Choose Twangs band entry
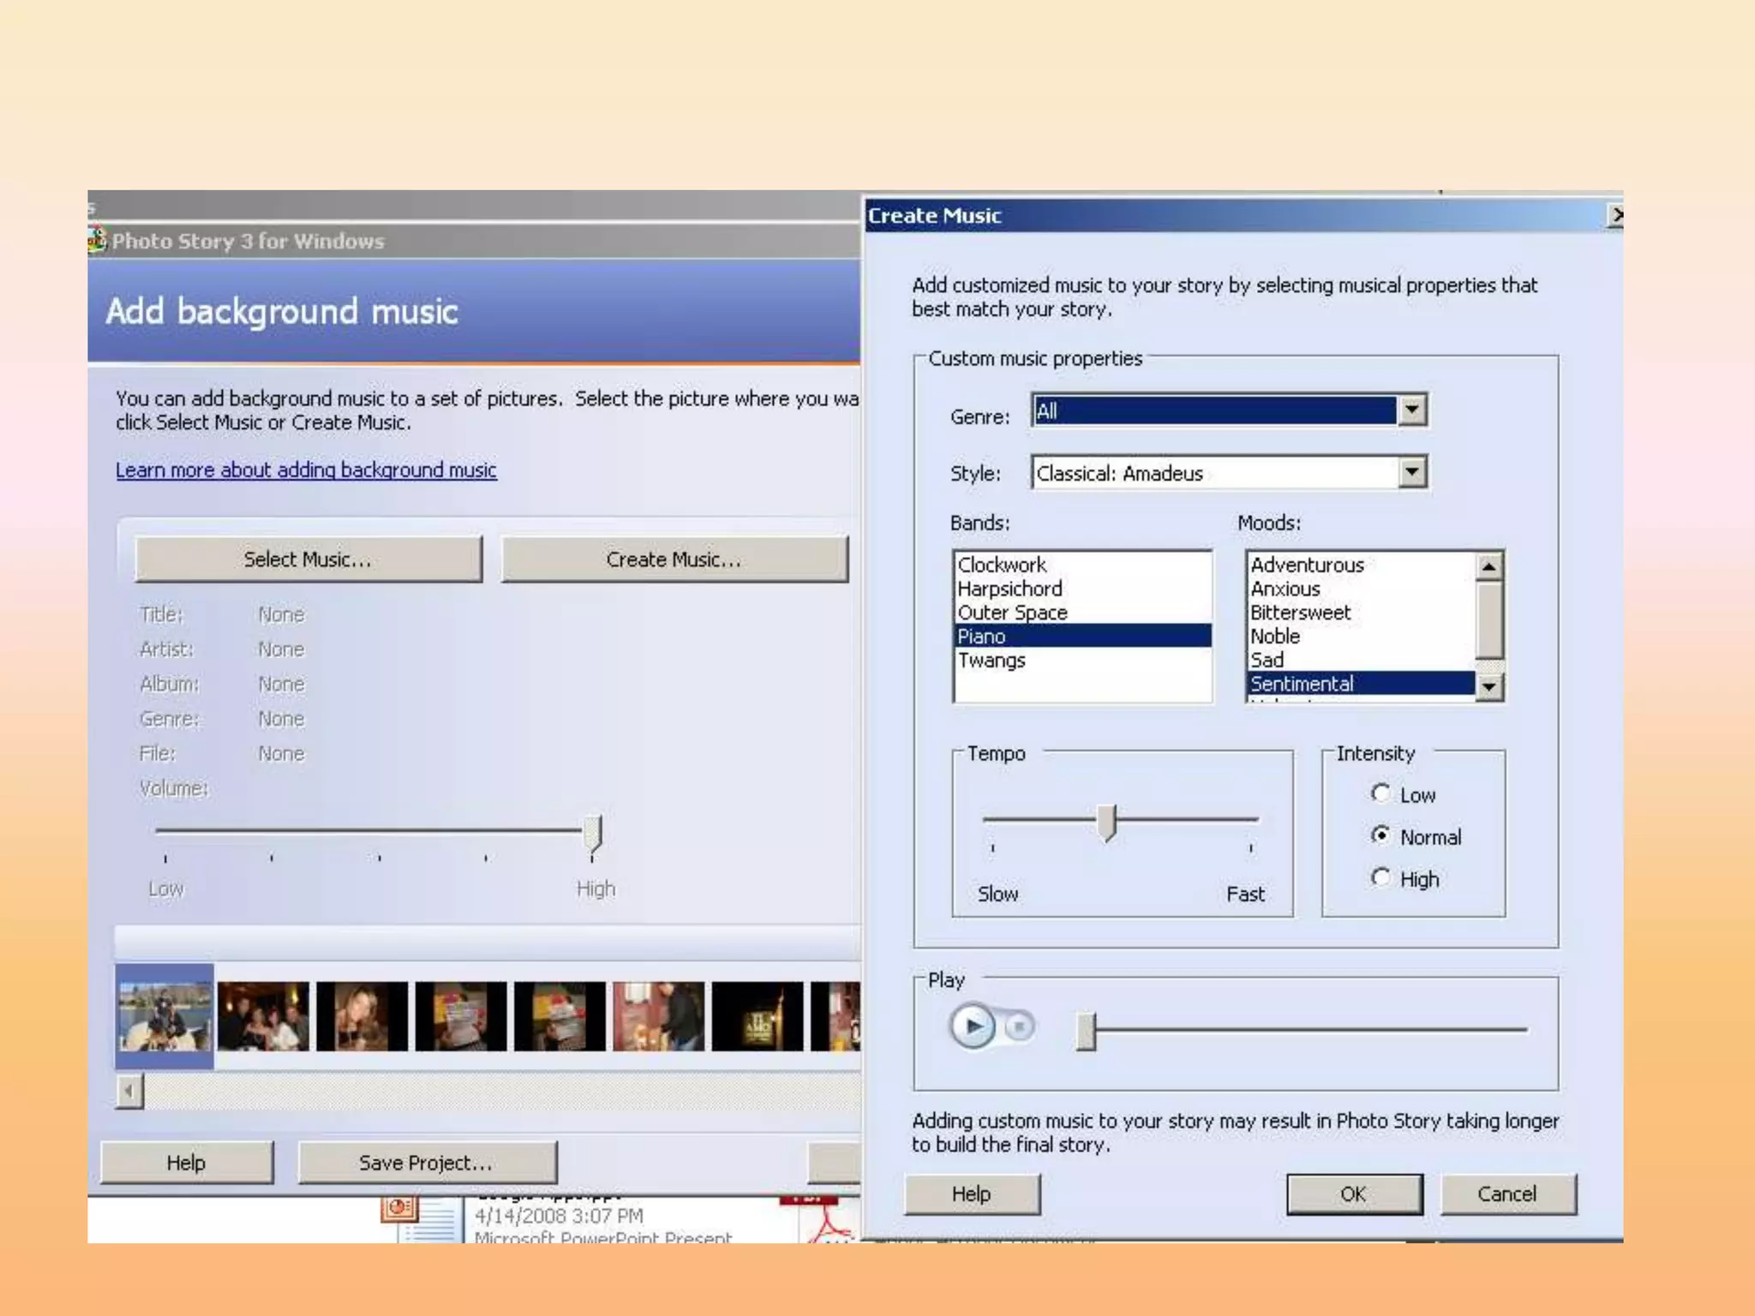The image size is (1755, 1316). click(991, 661)
